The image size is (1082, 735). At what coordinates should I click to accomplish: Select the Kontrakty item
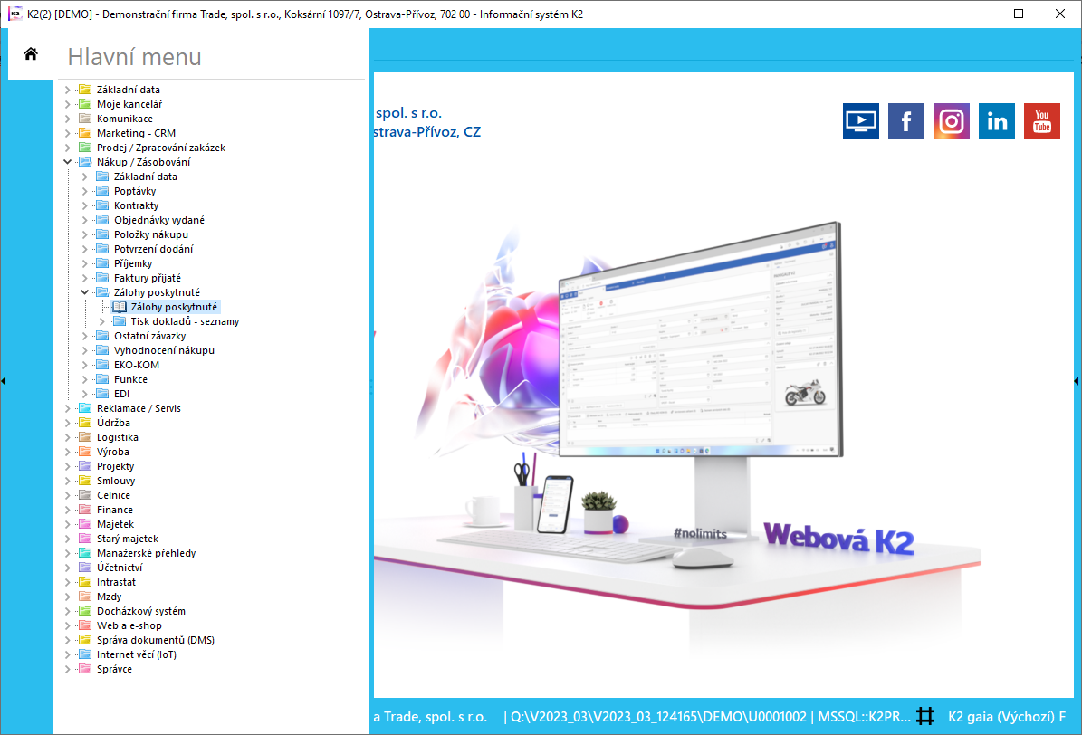pyautogui.click(x=136, y=205)
